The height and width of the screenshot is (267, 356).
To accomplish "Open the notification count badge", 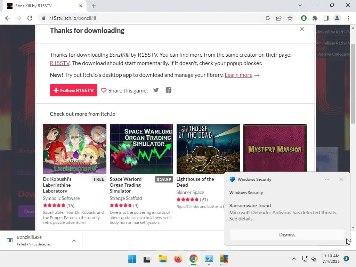I will [x=346, y=258].
